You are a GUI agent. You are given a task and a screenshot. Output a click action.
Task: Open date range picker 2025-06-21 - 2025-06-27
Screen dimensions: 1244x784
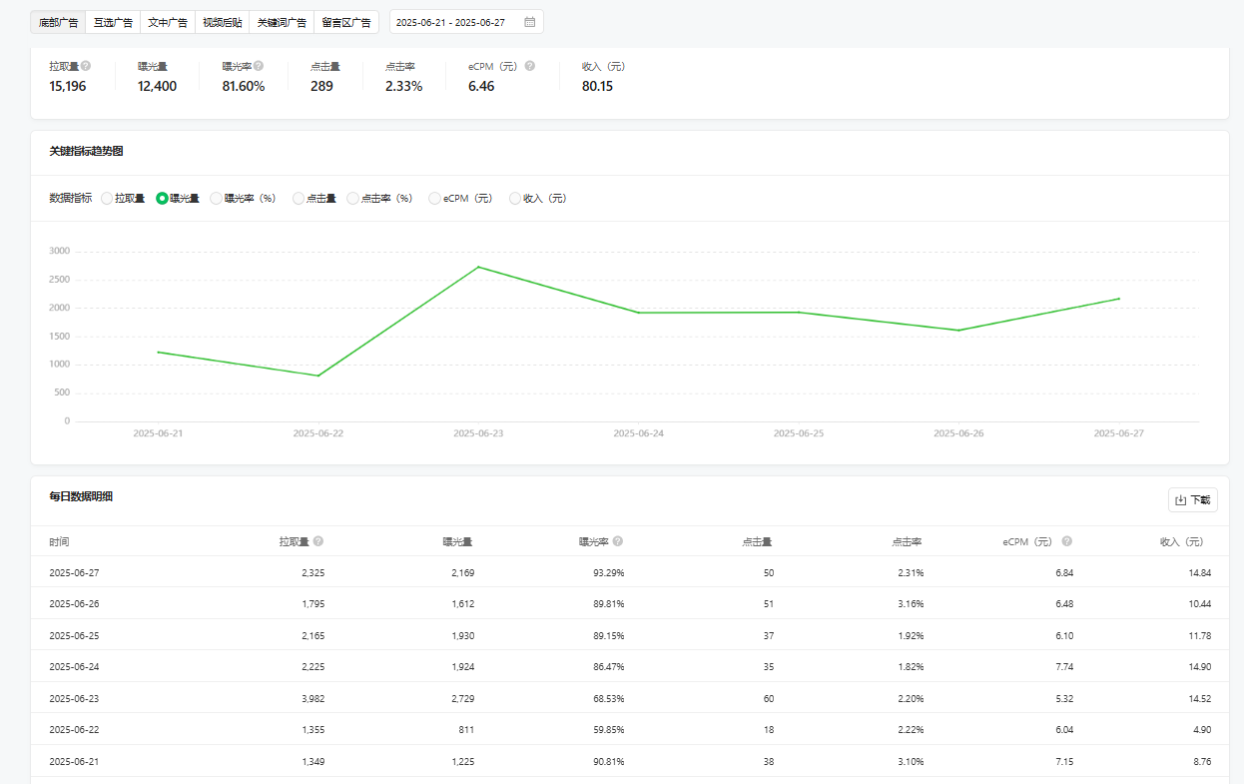[466, 22]
